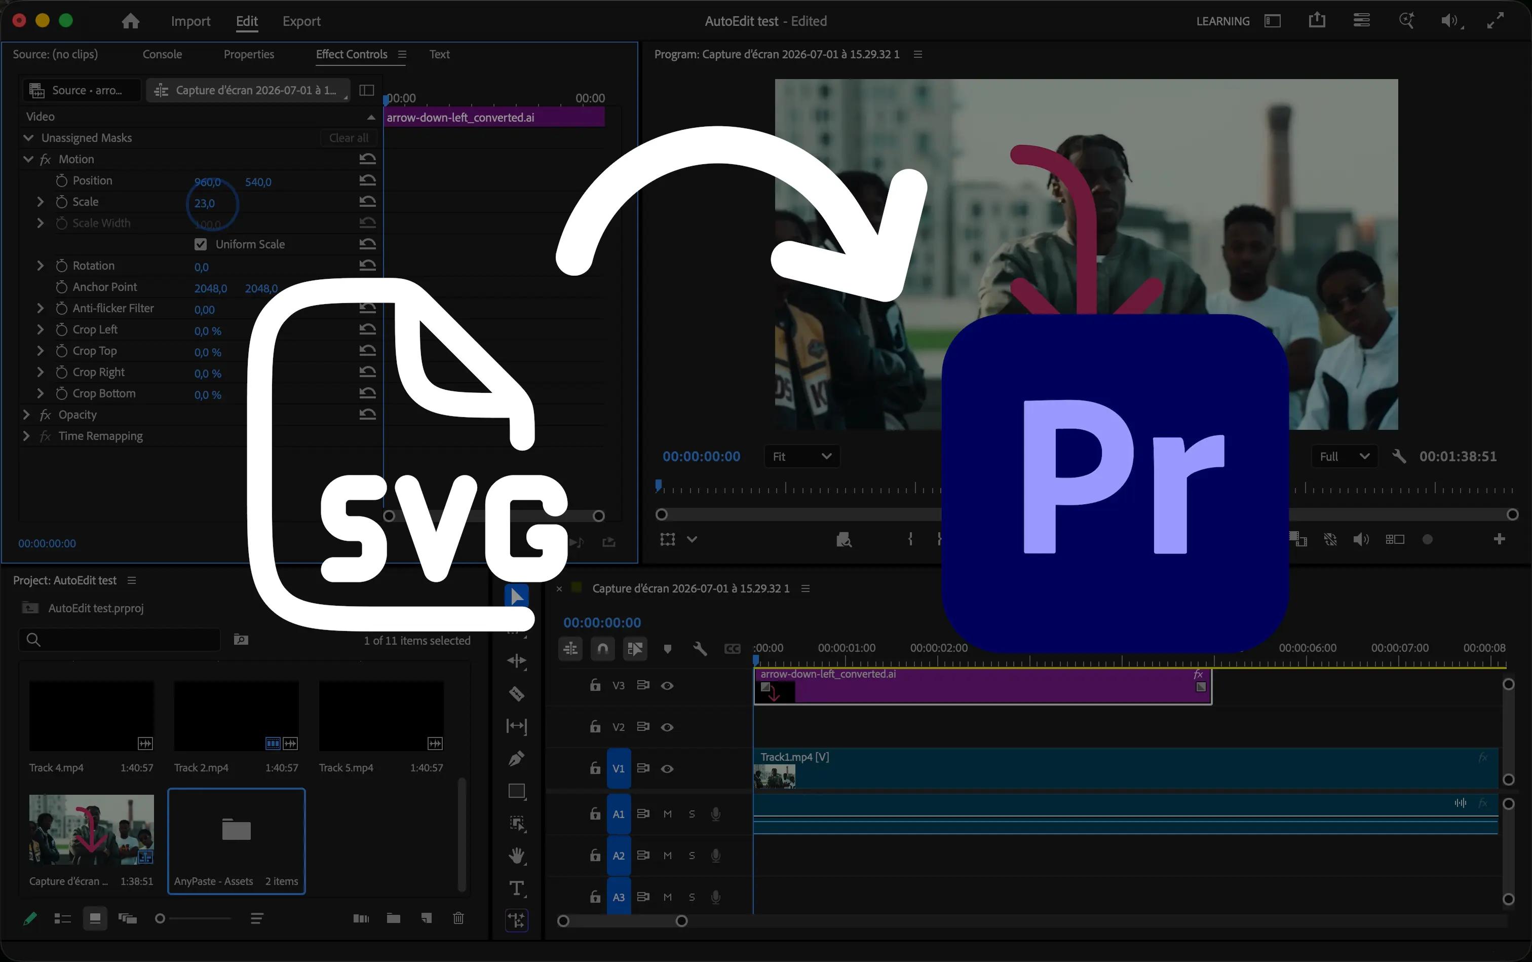Expand the Rotation property
Screen dimensions: 1532x962
[x=40, y=265]
